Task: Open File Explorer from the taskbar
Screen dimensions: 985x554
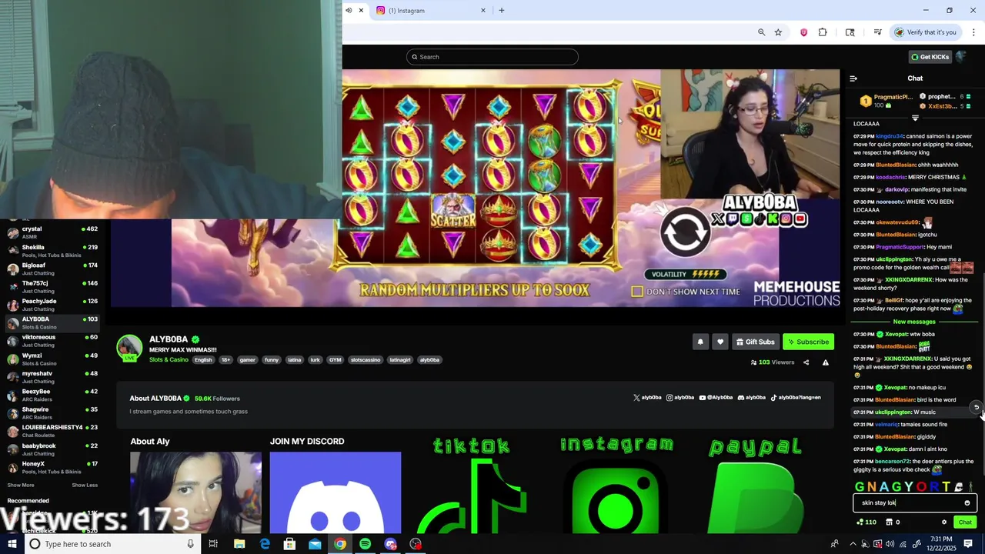Action: pyautogui.click(x=239, y=544)
